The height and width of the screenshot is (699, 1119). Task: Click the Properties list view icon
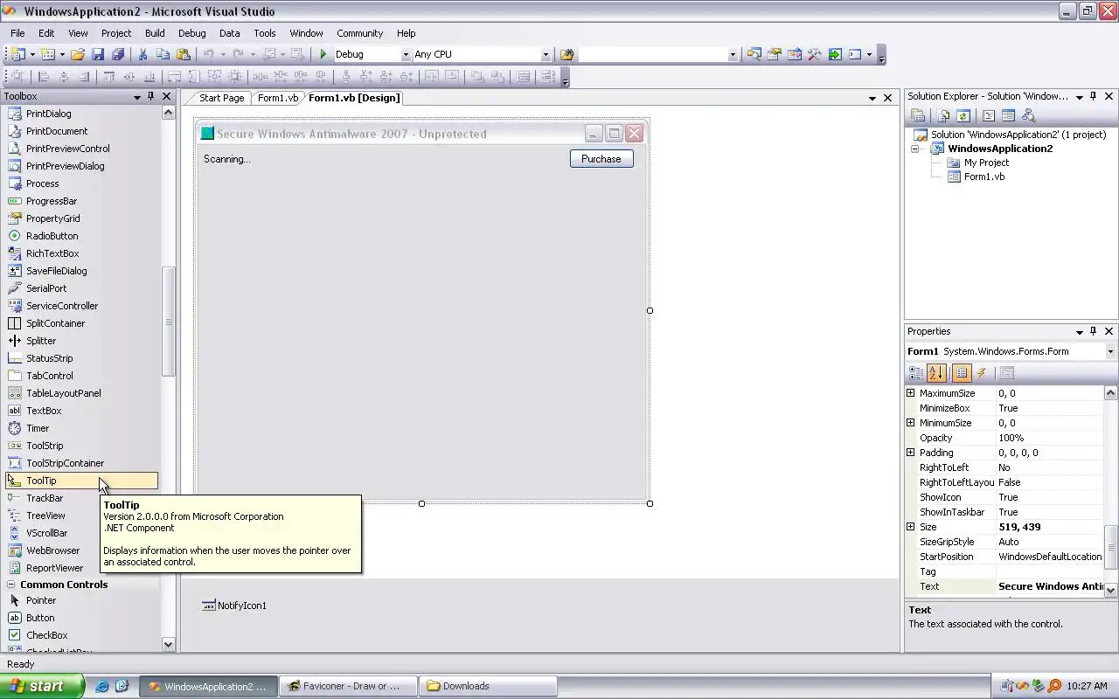(x=961, y=373)
